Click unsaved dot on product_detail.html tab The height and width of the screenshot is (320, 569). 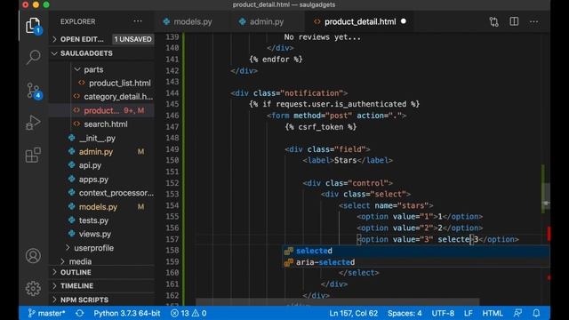403,21
